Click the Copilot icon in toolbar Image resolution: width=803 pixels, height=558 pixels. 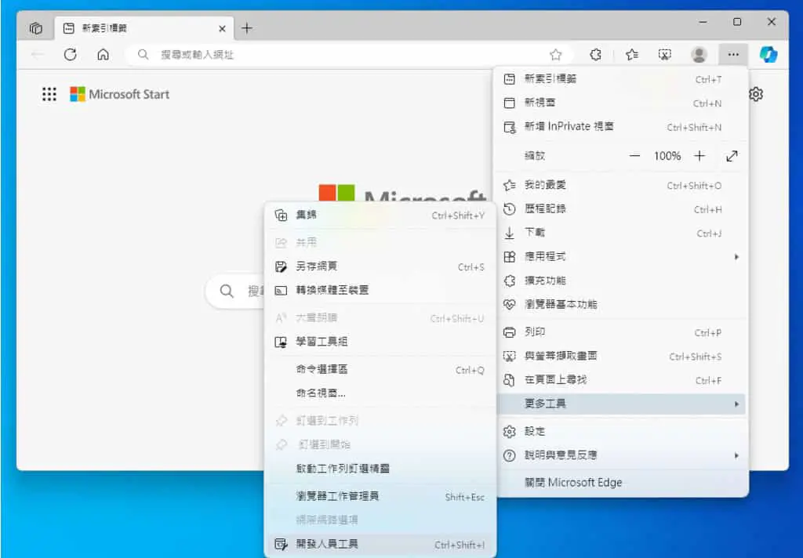[x=768, y=54]
